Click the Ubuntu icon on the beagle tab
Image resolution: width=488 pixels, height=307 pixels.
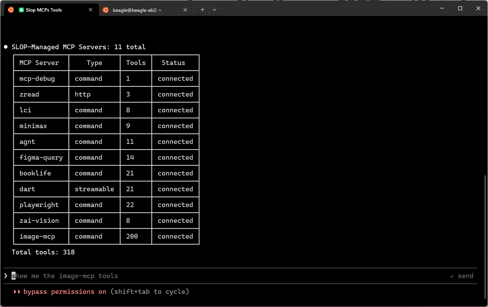[x=106, y=10]
